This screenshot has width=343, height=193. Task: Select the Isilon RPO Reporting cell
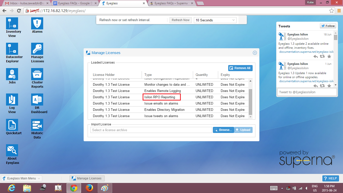pos(162,97)
